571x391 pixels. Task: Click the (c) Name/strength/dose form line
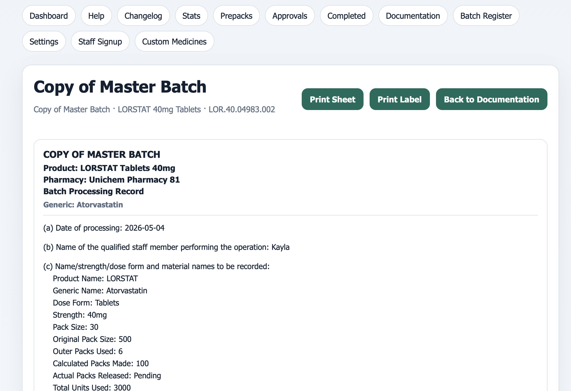(156, 266)
